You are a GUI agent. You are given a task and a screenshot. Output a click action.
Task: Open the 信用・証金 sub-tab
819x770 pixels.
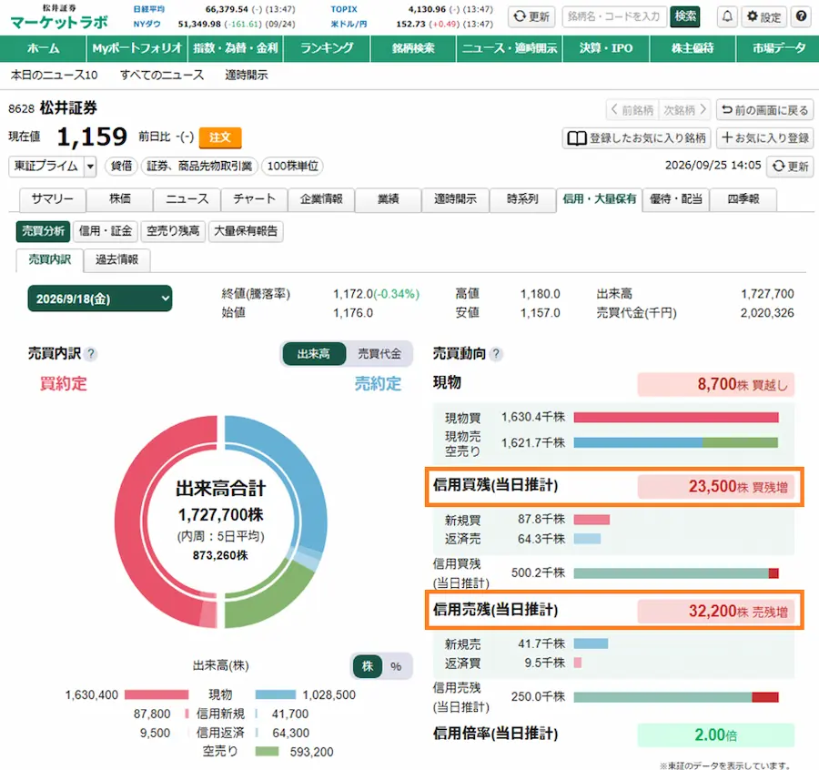(106, 231)
